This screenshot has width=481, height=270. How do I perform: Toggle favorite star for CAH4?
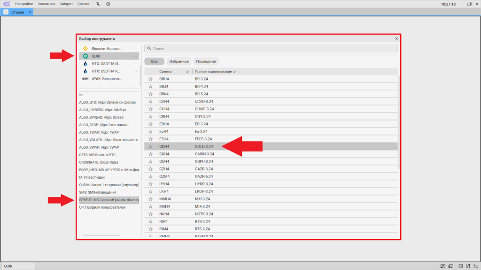click(151, 101)
